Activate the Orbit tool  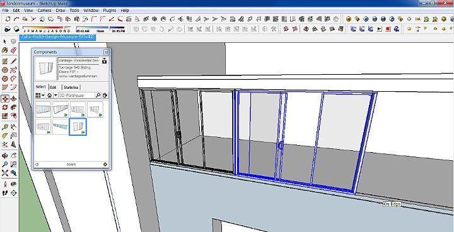4,156
